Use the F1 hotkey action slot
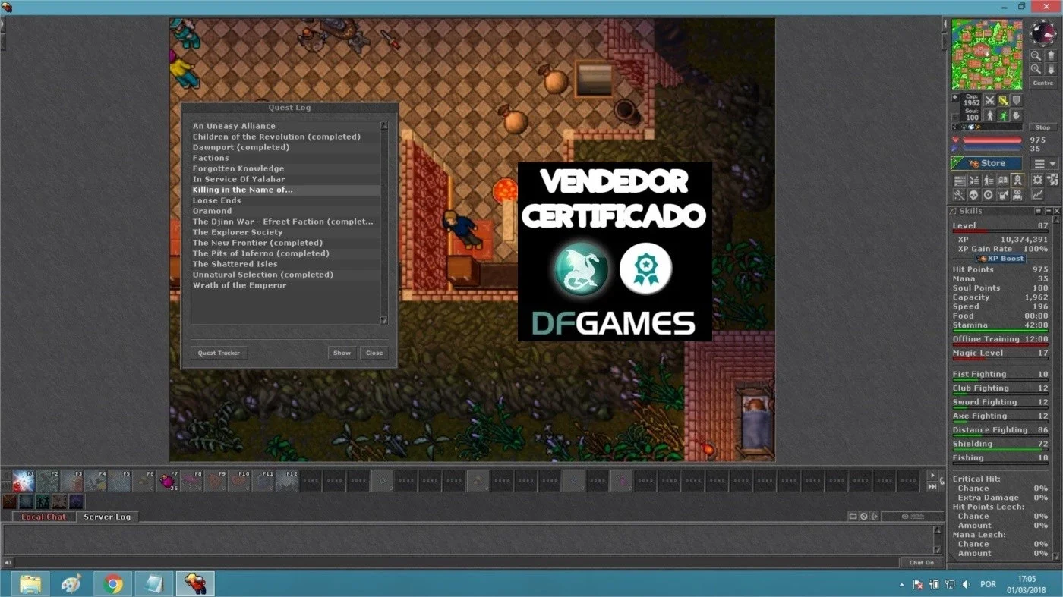 tap(24, 480)
